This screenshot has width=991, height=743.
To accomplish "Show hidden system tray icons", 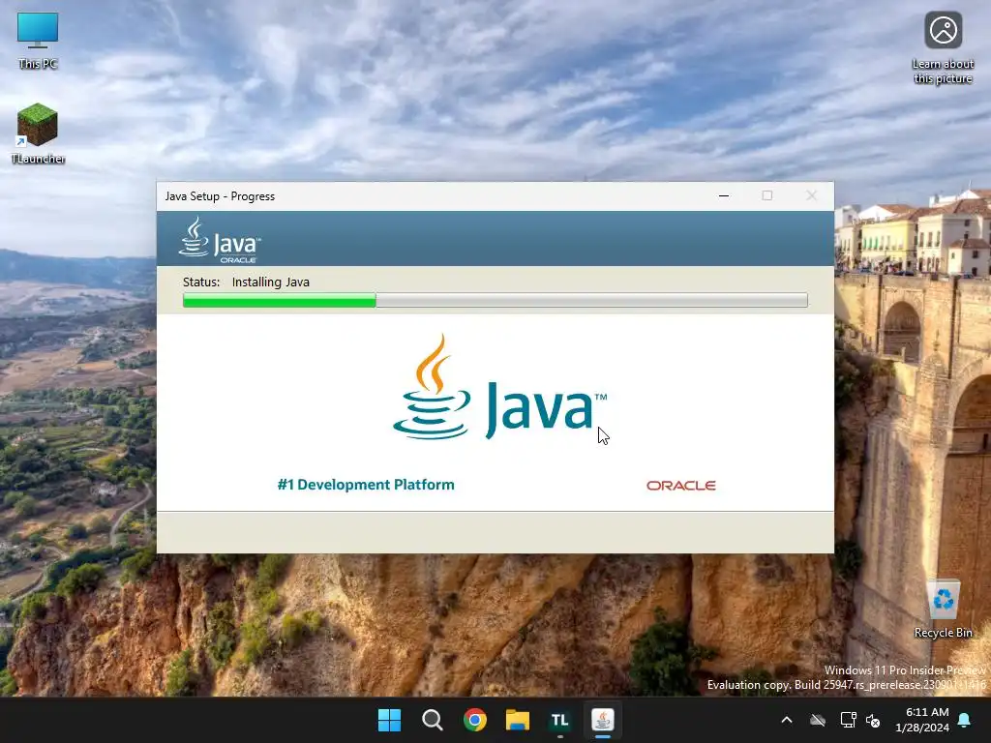I will [x=787, y=720].
